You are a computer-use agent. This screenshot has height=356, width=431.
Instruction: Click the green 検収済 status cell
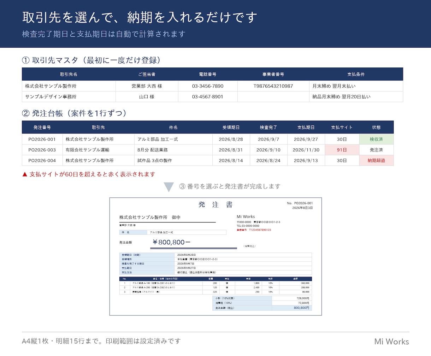(376, 139)
